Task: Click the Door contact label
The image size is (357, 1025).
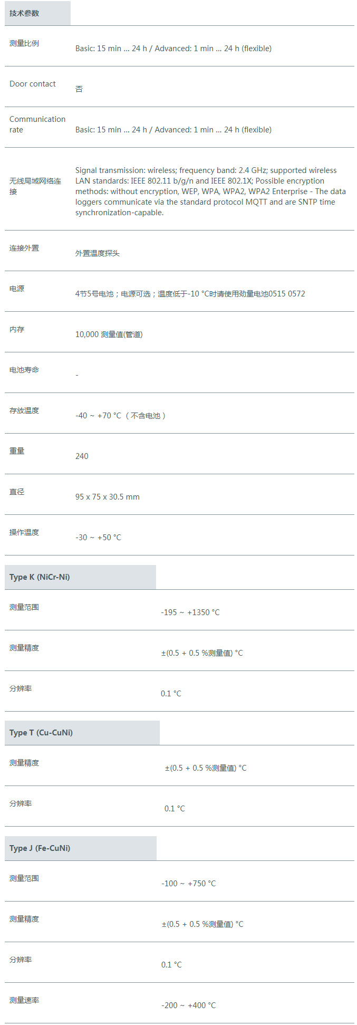Action: coord(33,84)
